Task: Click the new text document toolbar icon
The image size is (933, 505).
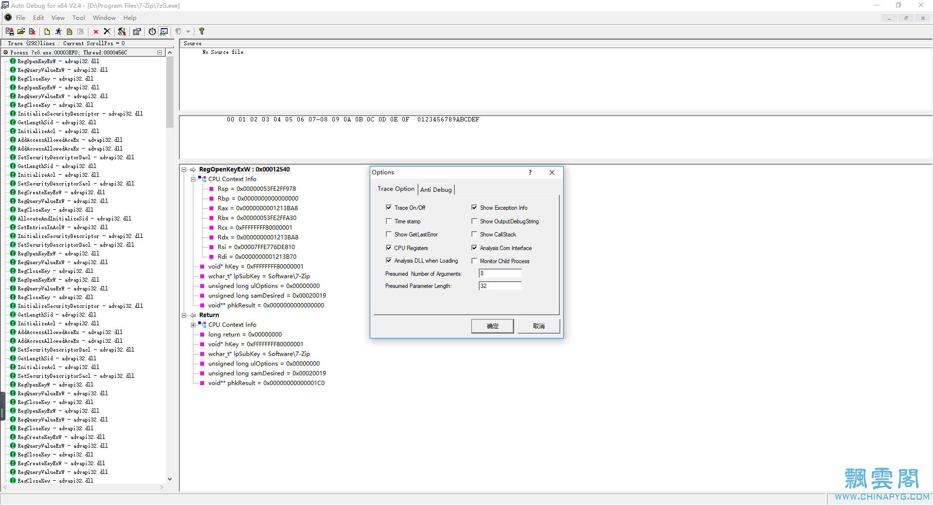Action: pos(69,32)
